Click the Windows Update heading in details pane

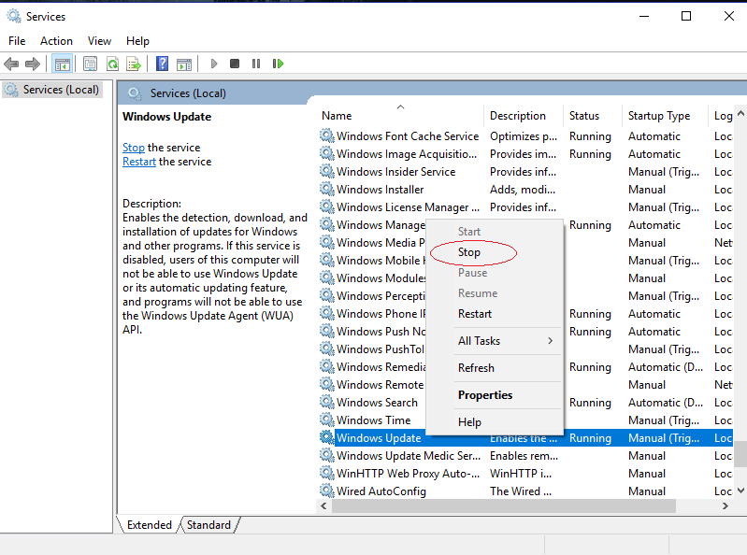[166, 117]
